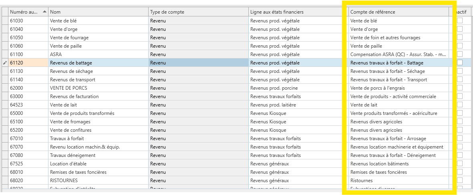Click Revenus location bâtiments reference cell
Screen dimensions: 473x195
pyautogui.click(x=398, y=164)
